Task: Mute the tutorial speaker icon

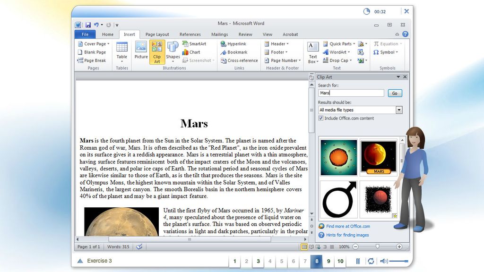Action: (x=384, y=261)
